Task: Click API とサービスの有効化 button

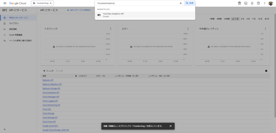Action: click(79, 10)
